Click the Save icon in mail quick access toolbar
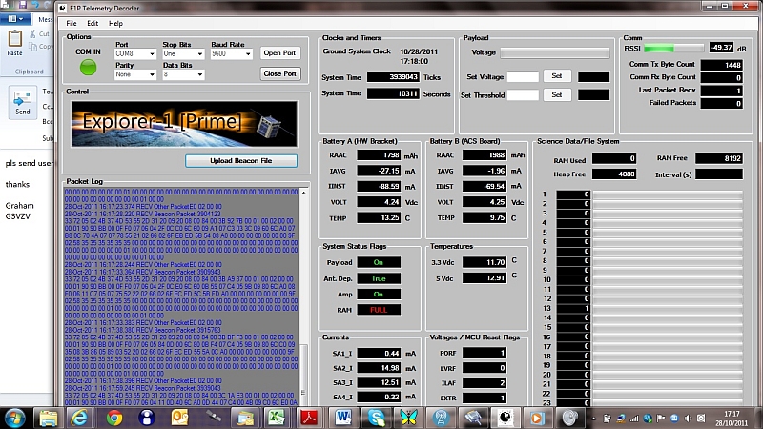 [22, 5]
